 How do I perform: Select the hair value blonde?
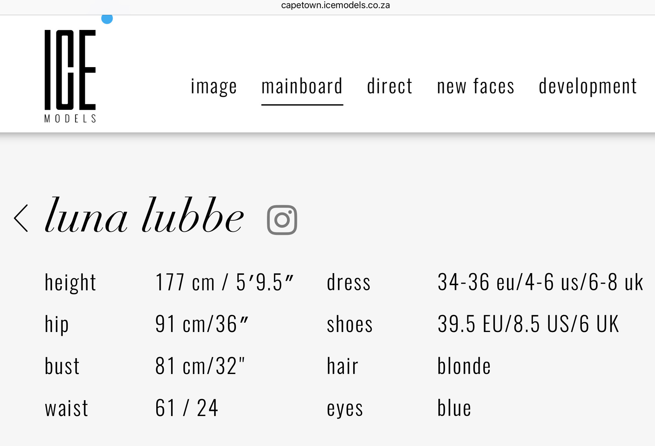click(x=464, y=366)
